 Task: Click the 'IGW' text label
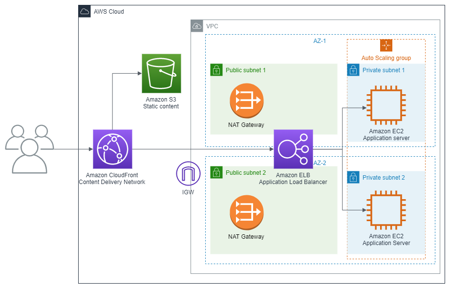[188, 192]
